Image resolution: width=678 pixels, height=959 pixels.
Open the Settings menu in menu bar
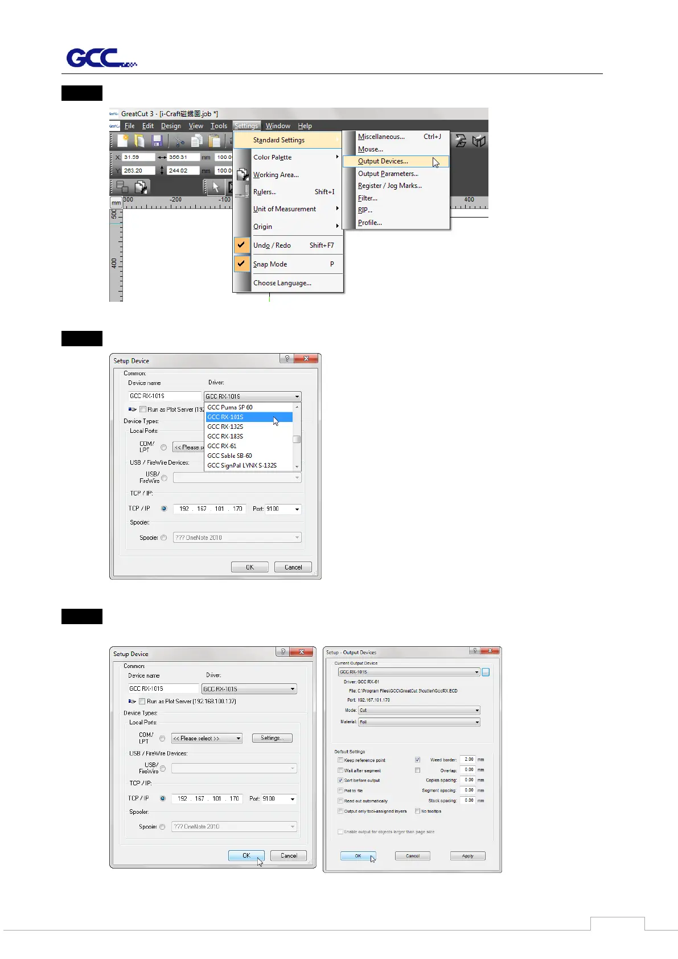tap(246, 126)
